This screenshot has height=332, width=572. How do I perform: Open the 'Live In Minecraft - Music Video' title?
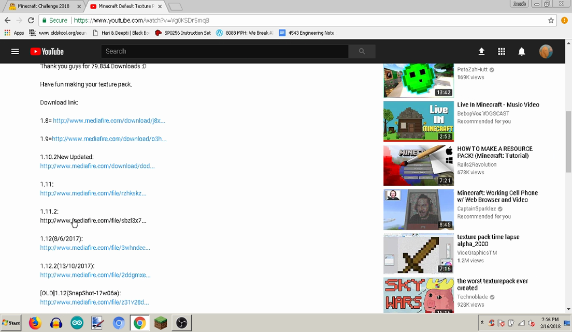pos(498,105)
